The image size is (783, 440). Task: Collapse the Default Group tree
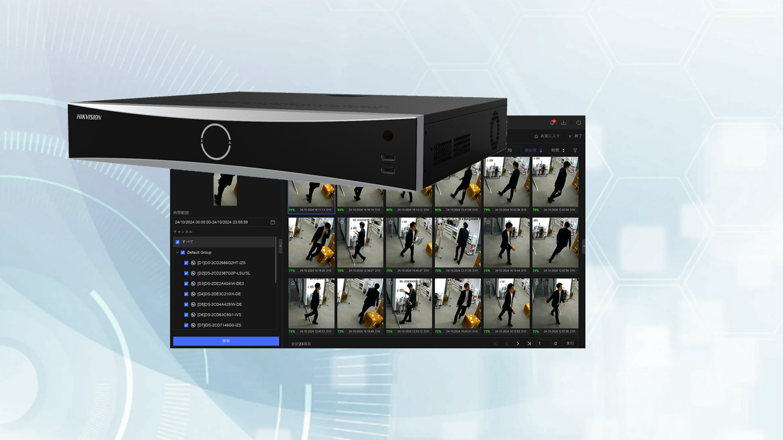click(177, 252)
